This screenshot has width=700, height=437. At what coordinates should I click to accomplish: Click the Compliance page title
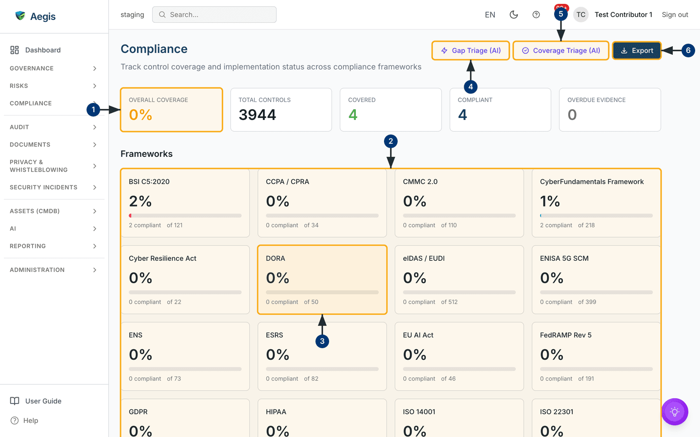tap(154, 49)
